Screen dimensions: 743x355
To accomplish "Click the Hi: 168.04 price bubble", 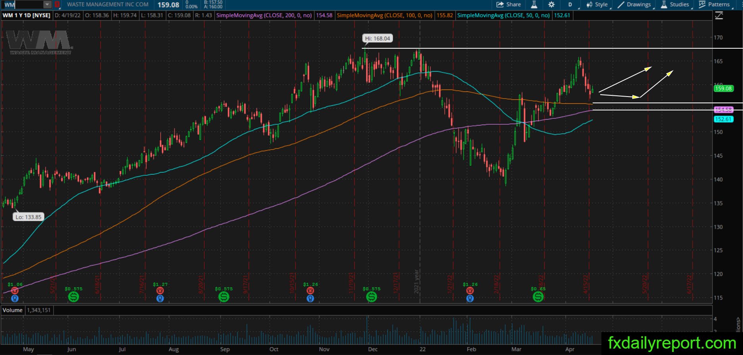I will coord(377,38).
